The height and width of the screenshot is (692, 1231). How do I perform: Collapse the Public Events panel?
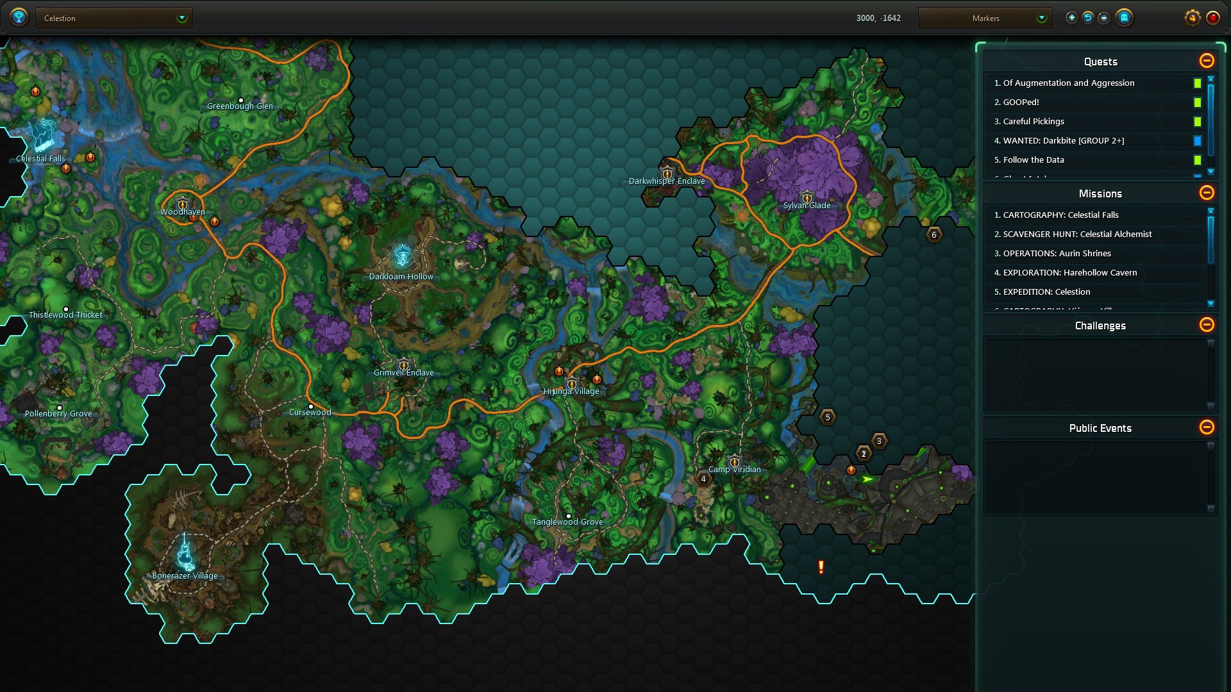point(1207,427)
